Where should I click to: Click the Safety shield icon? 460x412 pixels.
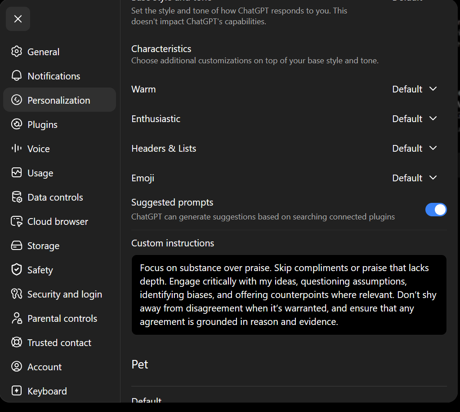[17, 270]
